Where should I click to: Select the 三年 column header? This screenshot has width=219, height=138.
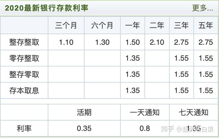click(x=181, y=25)
